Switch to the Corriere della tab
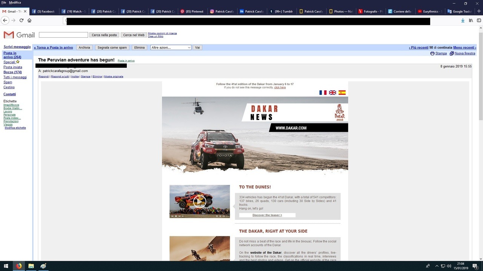483x271 pixels. click(400, 11)
